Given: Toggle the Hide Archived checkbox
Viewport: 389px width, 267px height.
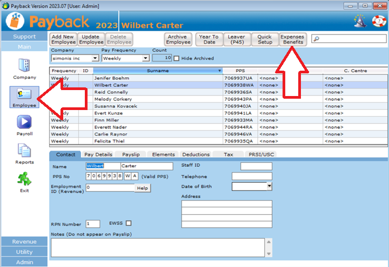Looking at the screenshot, I should [x=176, y=58].
